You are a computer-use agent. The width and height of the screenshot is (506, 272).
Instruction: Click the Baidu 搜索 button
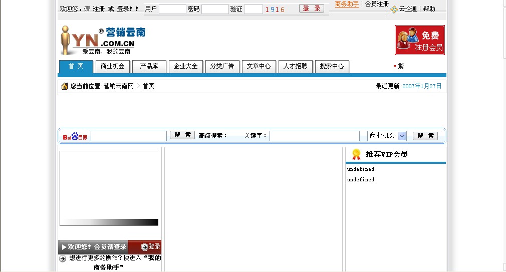tap(182, 135)
